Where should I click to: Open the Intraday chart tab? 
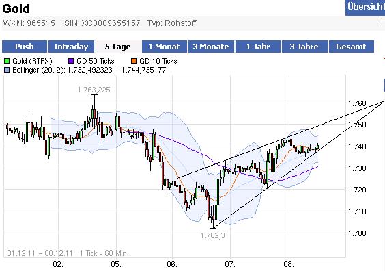point(71,47)
